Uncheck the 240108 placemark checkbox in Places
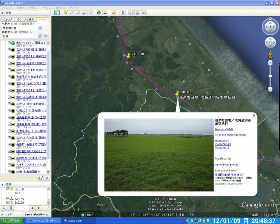This screenshot has height=224, width=280. point(8,189)
